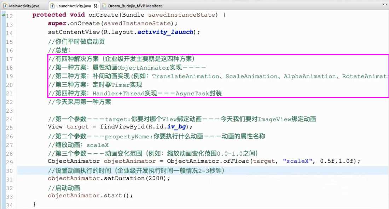Image resolution: width=389 pixels, height=209 pixels.
Task: Click the comment describing the propertyName parameter
Action: (x=157, y=136)
